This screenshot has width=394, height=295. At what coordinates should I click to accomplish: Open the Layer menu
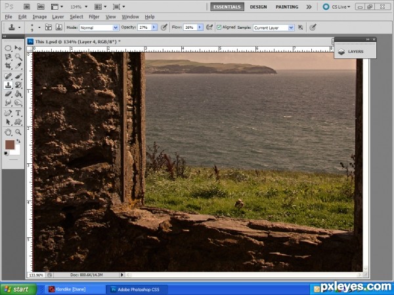[x=58, y=17]
